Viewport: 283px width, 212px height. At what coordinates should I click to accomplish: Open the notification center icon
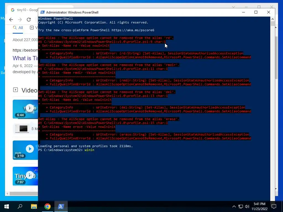coord(274,206)
